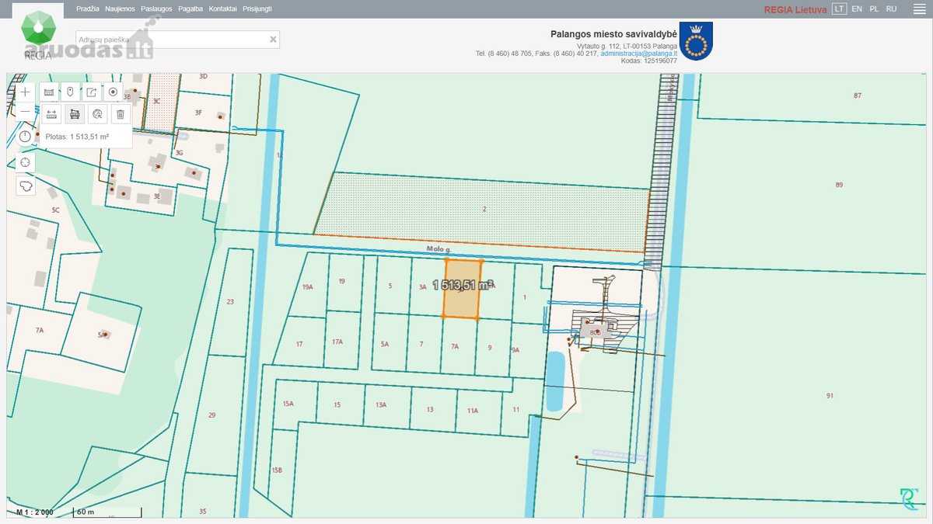Open the Pradžia menu item
This screenshot has width=933, height=524.
88,9
